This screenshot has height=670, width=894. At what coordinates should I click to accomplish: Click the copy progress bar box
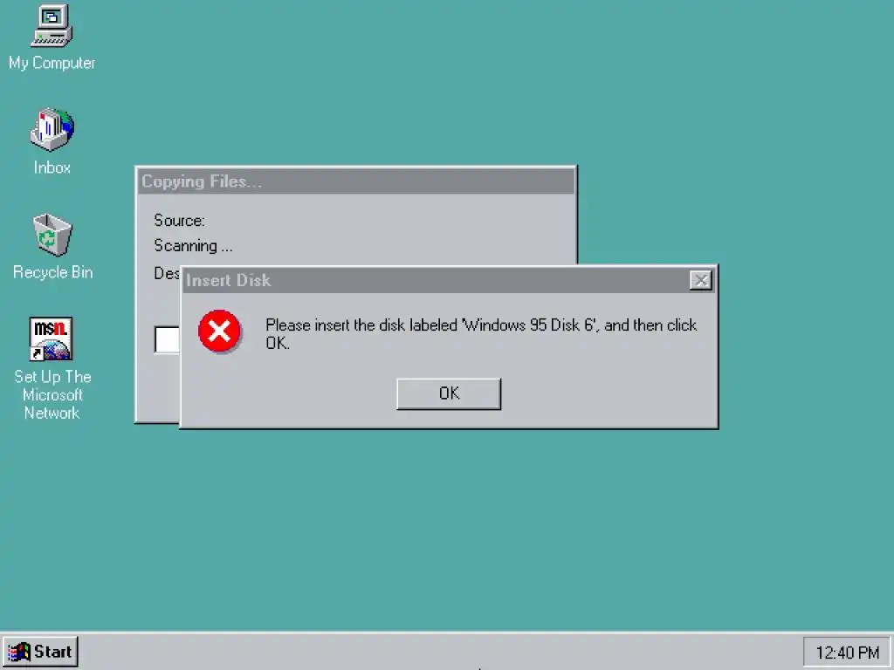(x=167, y=339)
